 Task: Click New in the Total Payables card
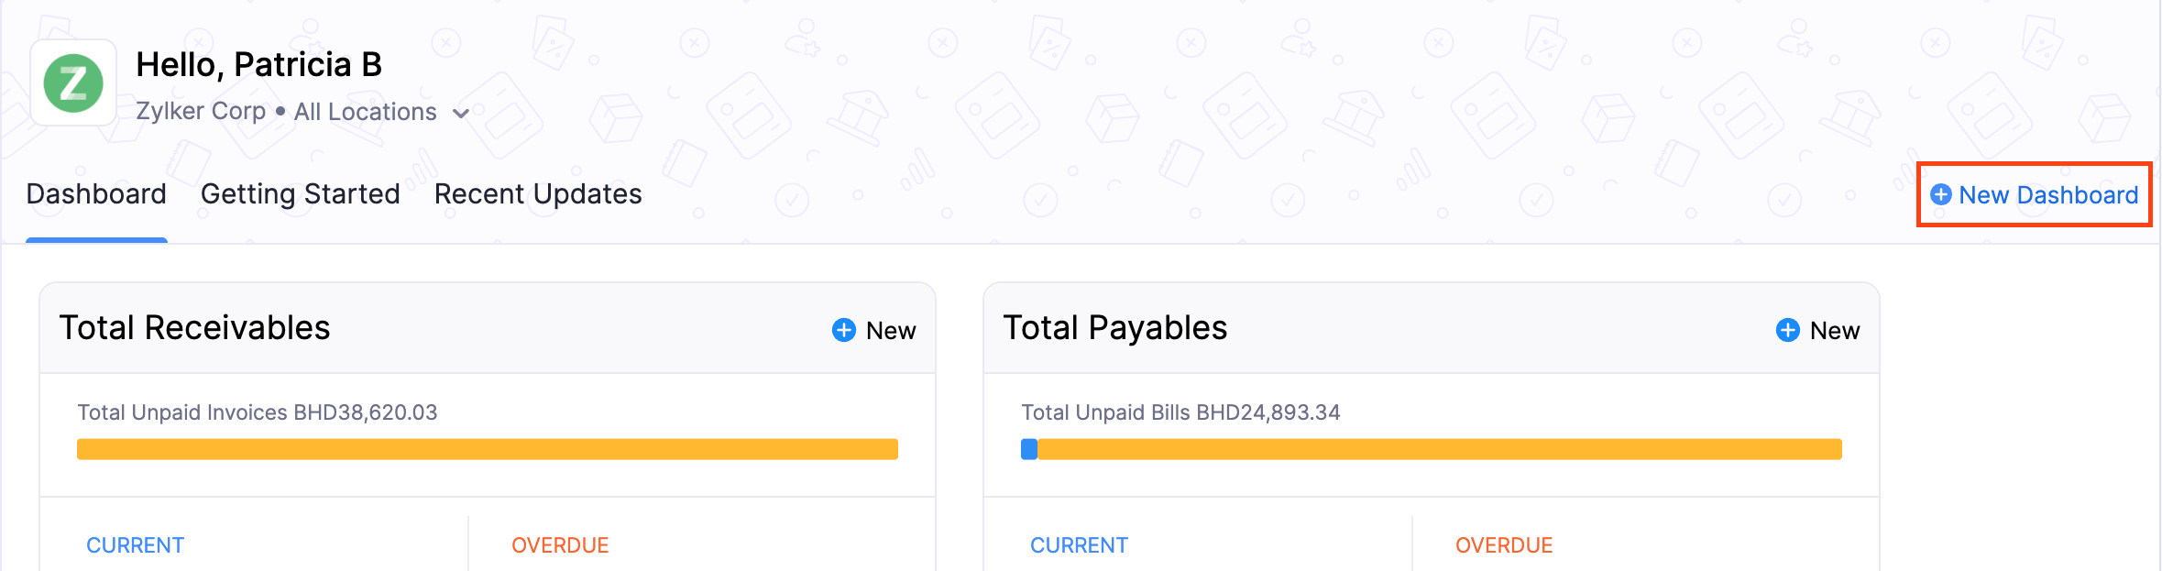pos(1834,330)
